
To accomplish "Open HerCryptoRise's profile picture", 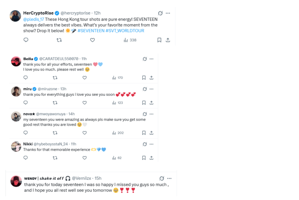I will [15, 16].
